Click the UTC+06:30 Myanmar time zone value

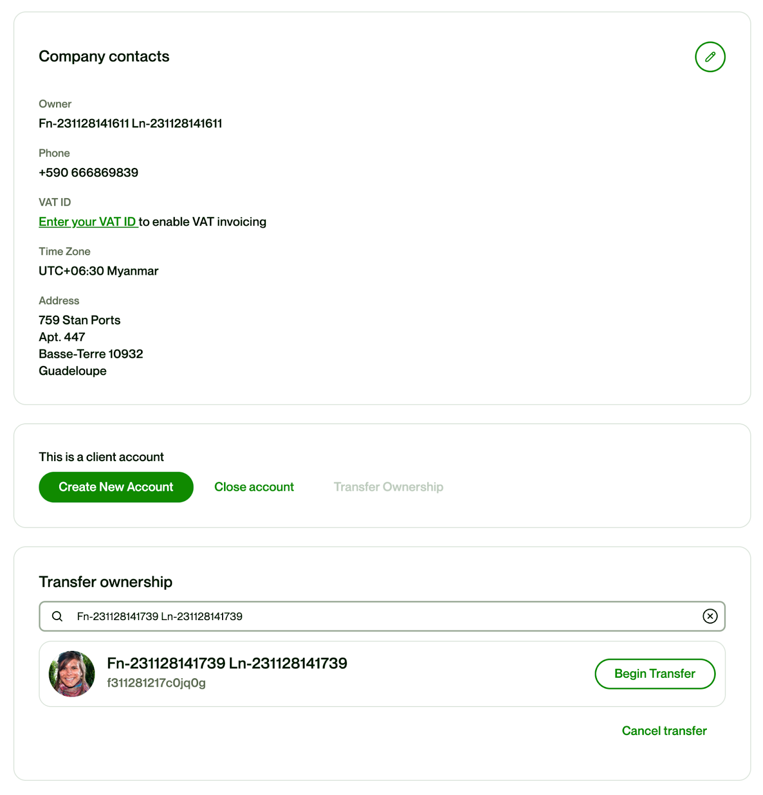click(x=98, y=271)
